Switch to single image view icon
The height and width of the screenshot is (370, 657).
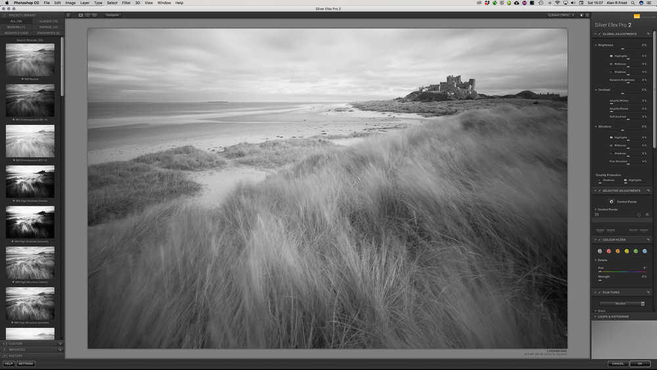(x=81, y=14)
